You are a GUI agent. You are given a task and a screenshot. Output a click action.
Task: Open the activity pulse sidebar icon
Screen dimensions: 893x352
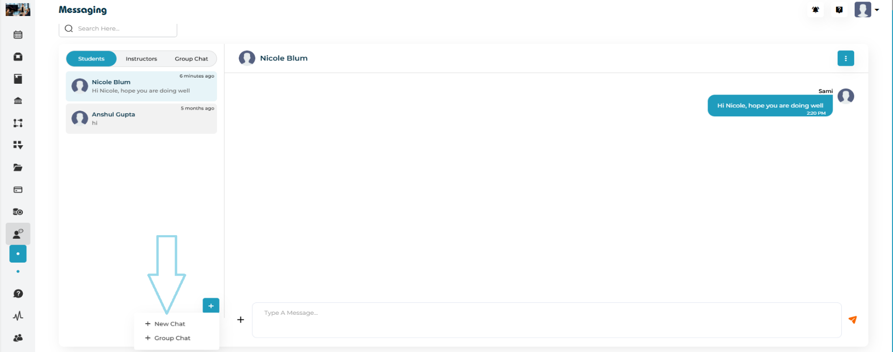(x=18, y=316)
